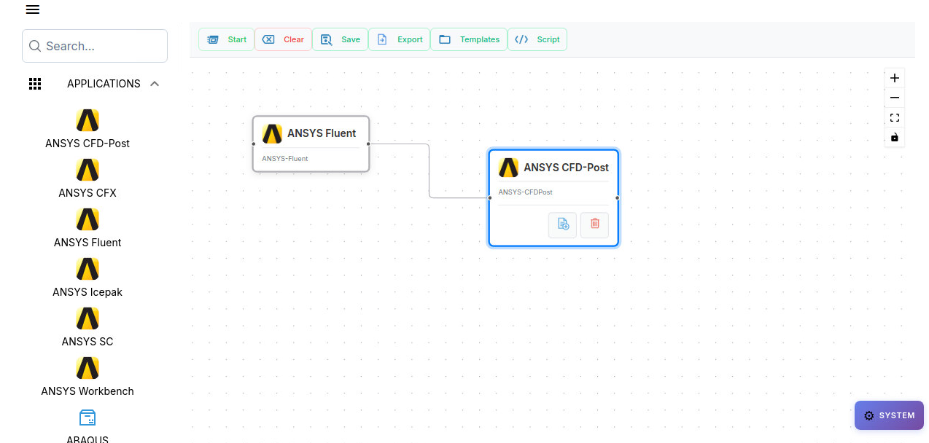
Task: Click the ANSYS Fluent node's left input handle
Action: [254, 144]
